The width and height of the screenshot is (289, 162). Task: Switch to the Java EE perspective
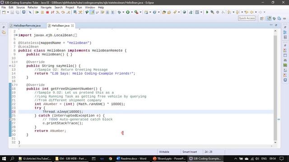tap(269, 18)
